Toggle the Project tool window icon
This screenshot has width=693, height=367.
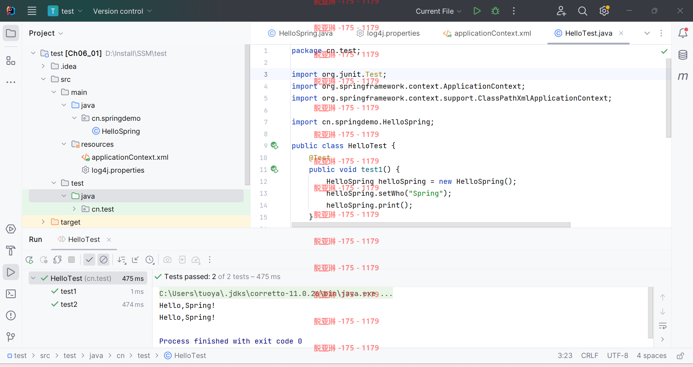(11, 33)
